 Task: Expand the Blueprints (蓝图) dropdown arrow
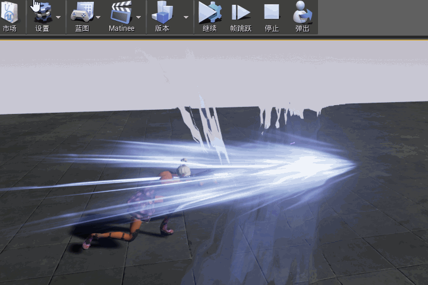point(98,17)
